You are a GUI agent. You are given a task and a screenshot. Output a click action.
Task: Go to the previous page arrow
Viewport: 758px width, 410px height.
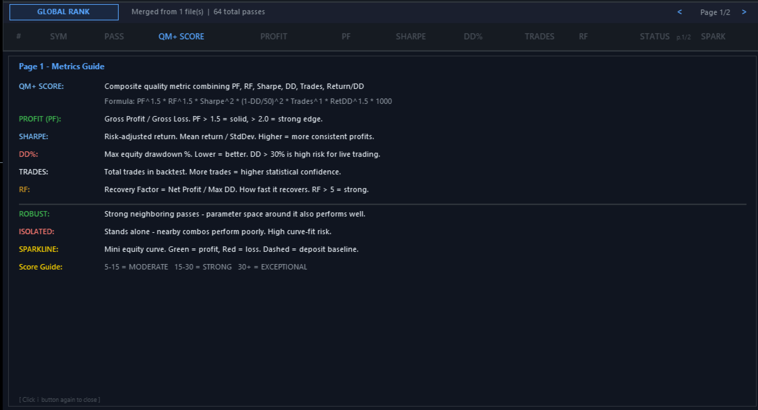tap(679, 12)
